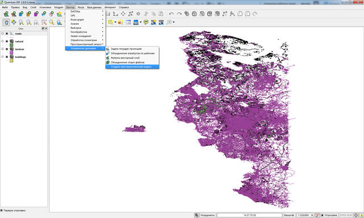Click the CRS status globe icon
This screenshot has height=218, width=364.
click(356, 215)
